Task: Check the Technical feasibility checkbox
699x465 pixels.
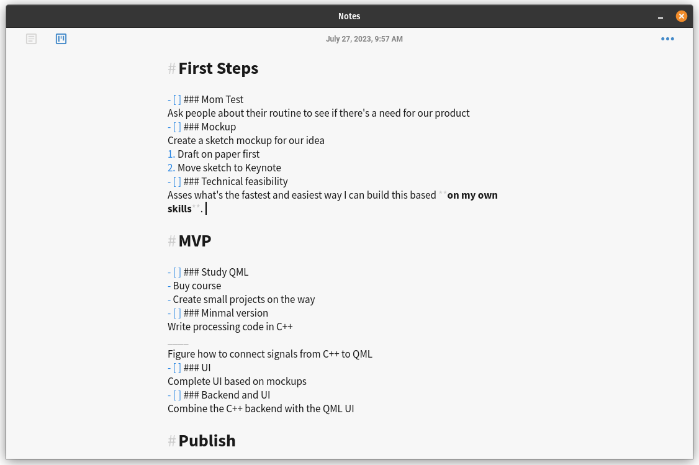Action: pyautogui.click(x=176, y=181)
